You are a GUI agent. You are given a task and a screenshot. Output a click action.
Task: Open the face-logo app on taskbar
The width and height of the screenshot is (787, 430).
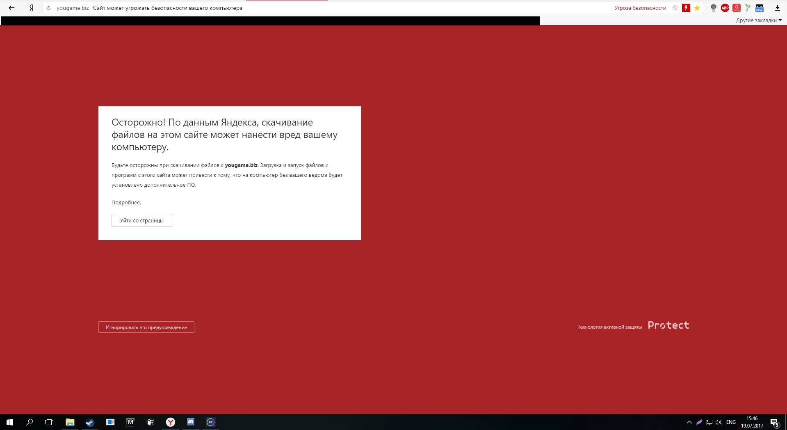point(151,422)
